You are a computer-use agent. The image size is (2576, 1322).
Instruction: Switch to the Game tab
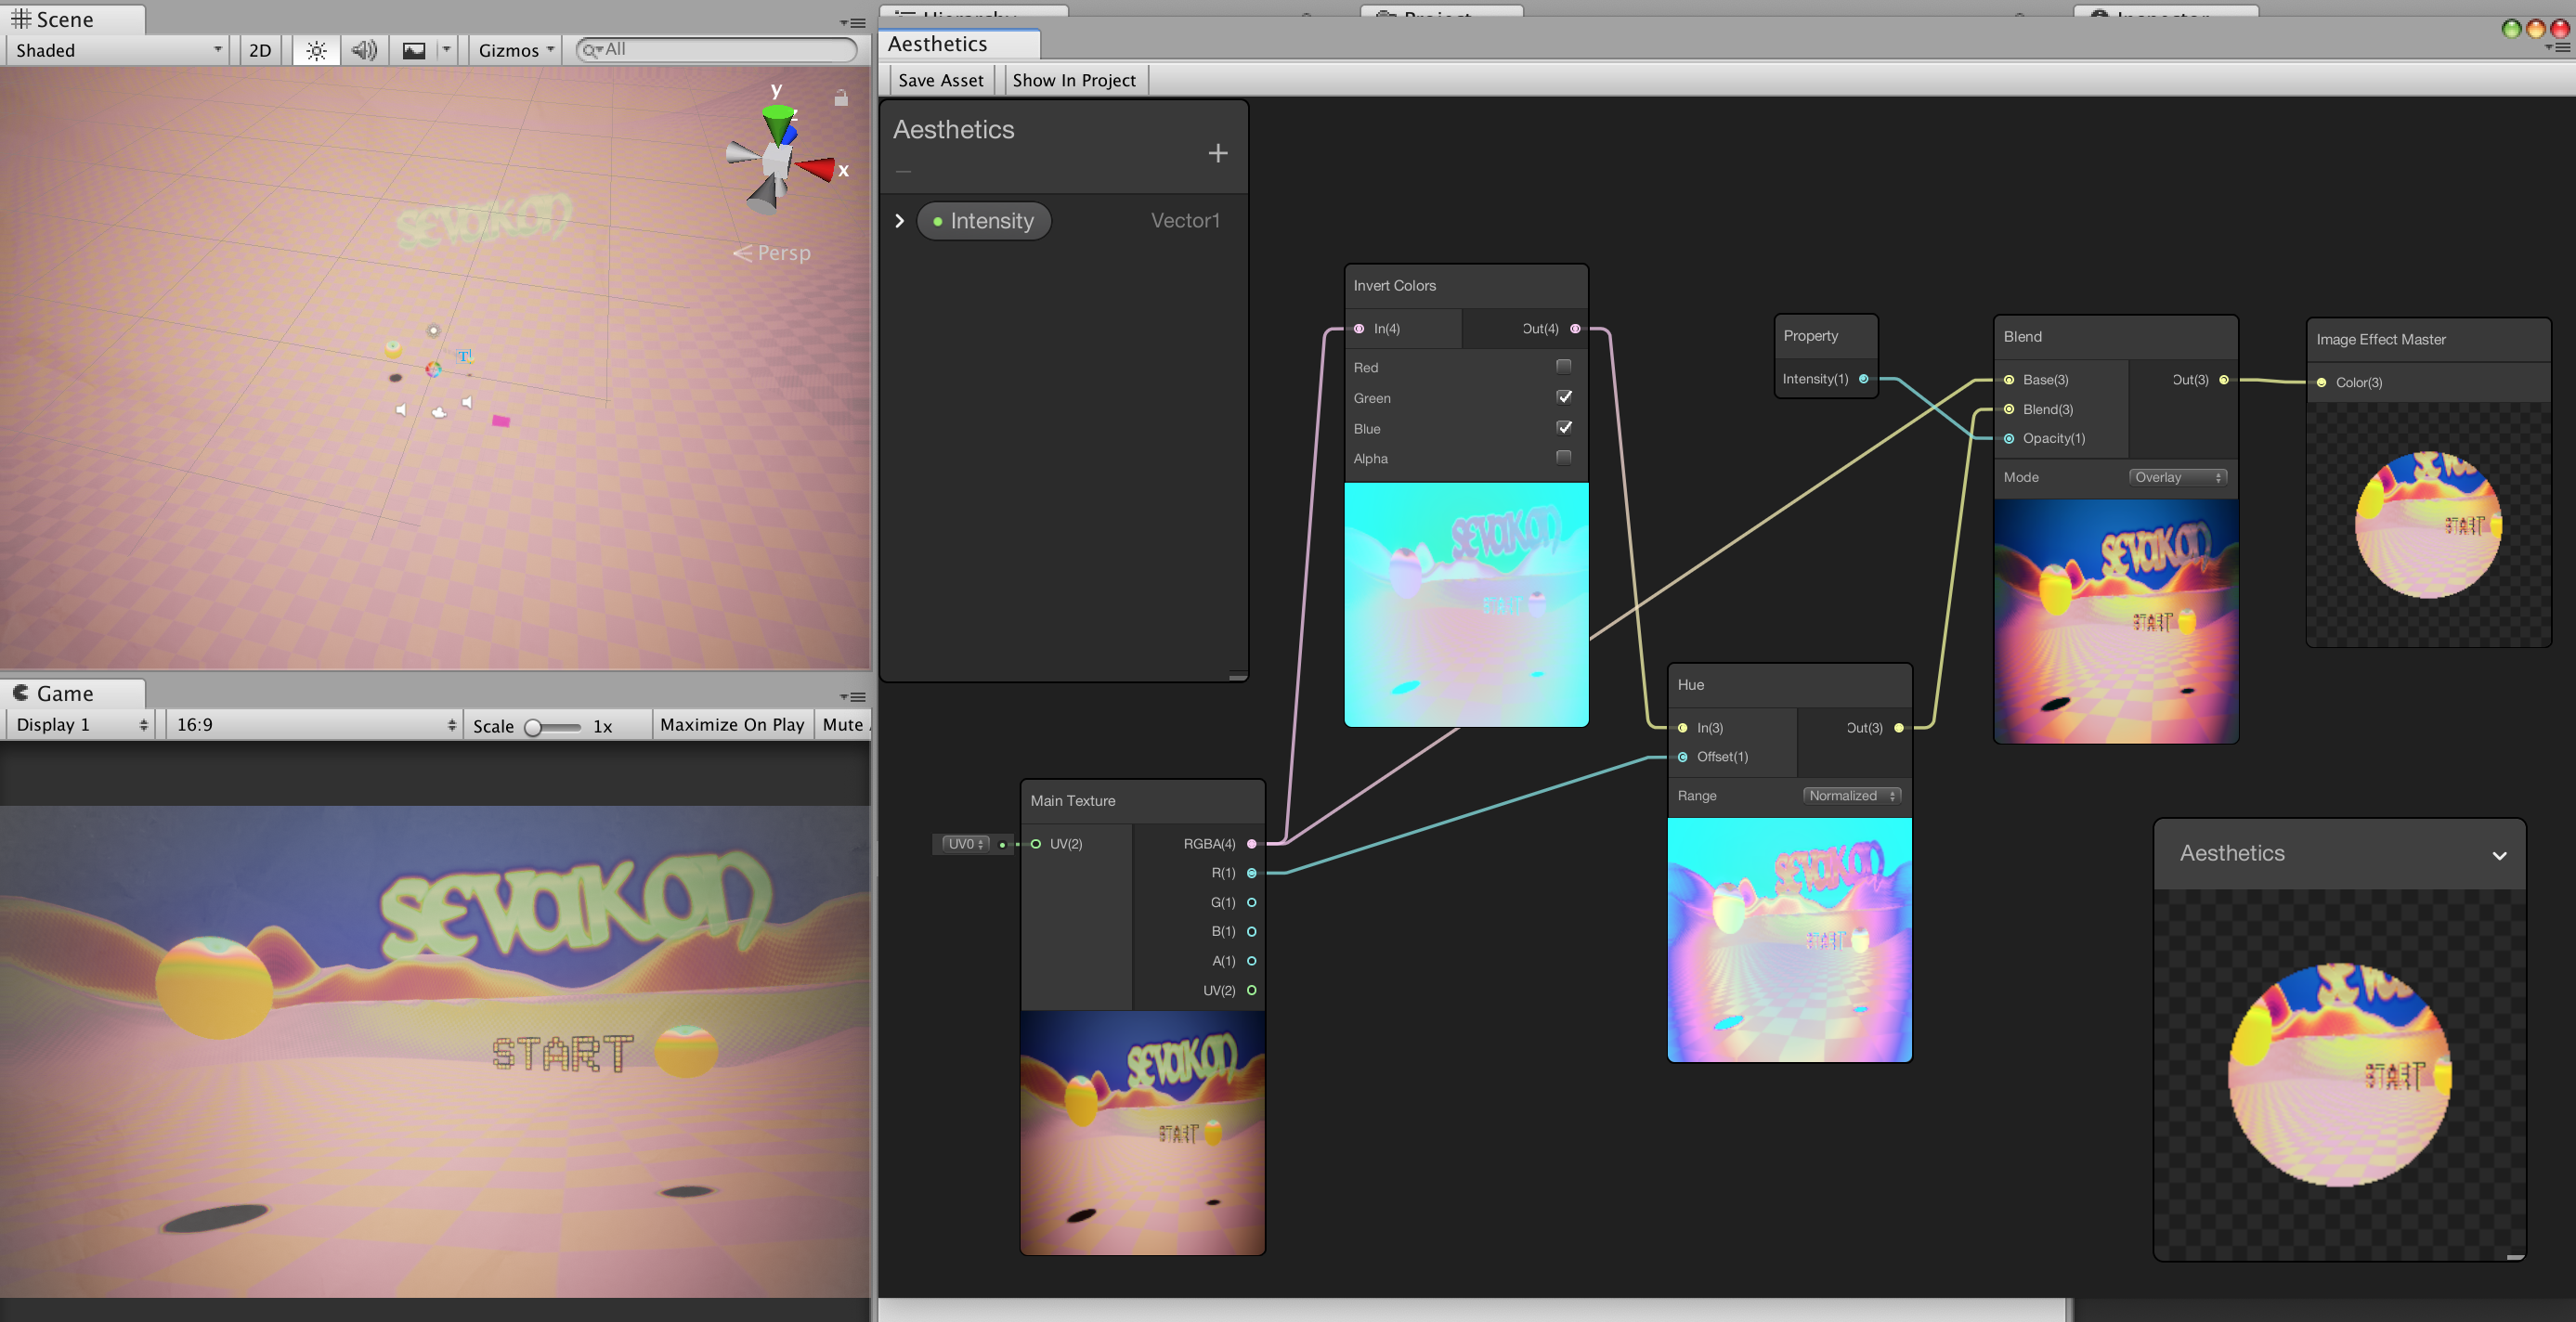coord(65,694)
